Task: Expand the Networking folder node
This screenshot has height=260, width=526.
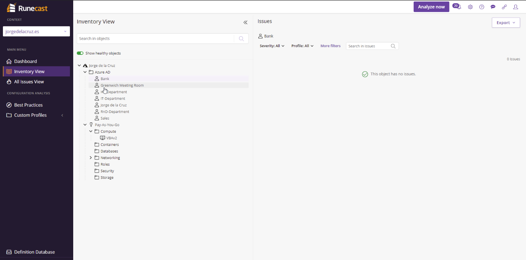Action: [91, 158]
